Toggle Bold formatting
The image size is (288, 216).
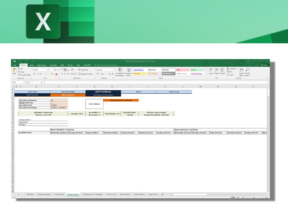pos(34,74)
